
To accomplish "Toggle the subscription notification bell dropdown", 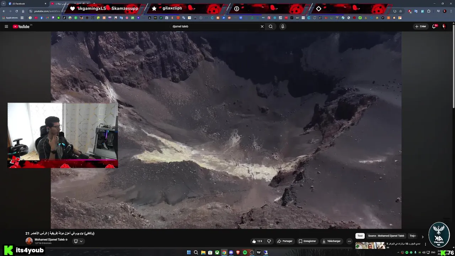I will (78, 241).
